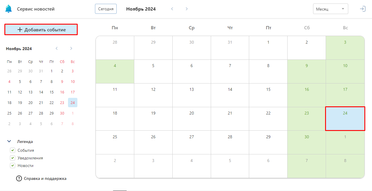Open the Справка и поддержка link

(x=45, y=178)
